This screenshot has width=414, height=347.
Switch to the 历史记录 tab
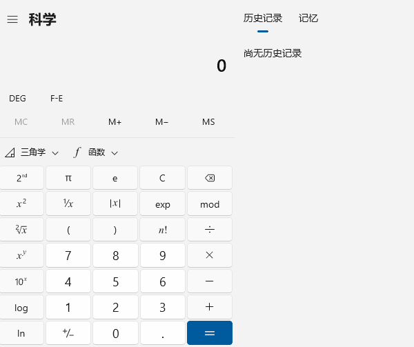pos(263,19)
